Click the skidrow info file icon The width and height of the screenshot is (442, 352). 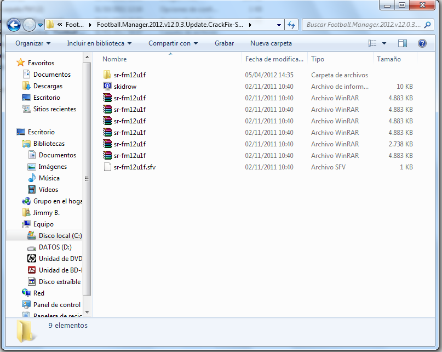pos(107,87)
